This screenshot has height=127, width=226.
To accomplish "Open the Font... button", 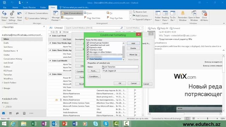I will pos(94,71).
